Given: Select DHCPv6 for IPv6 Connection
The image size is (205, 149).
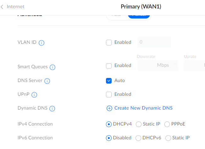Looking at the screenshot, I should [x=138, y=138].
